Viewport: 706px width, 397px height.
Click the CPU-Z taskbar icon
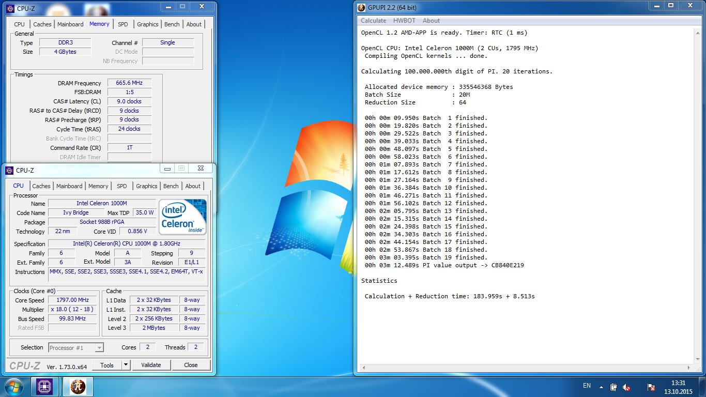click(45, 387)
